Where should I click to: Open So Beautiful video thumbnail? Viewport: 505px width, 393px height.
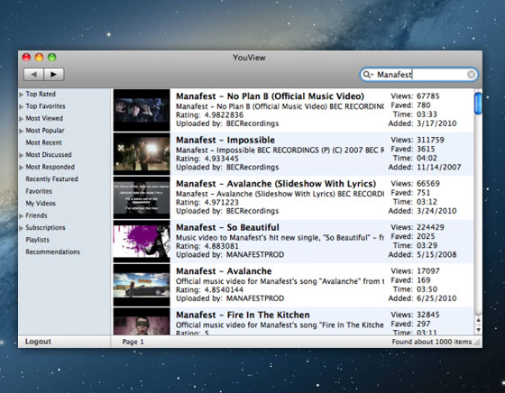142,242
